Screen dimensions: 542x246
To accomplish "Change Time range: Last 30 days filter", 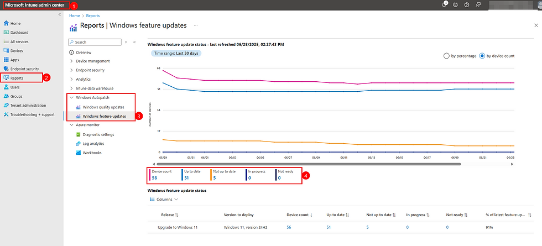I will 176,54.
